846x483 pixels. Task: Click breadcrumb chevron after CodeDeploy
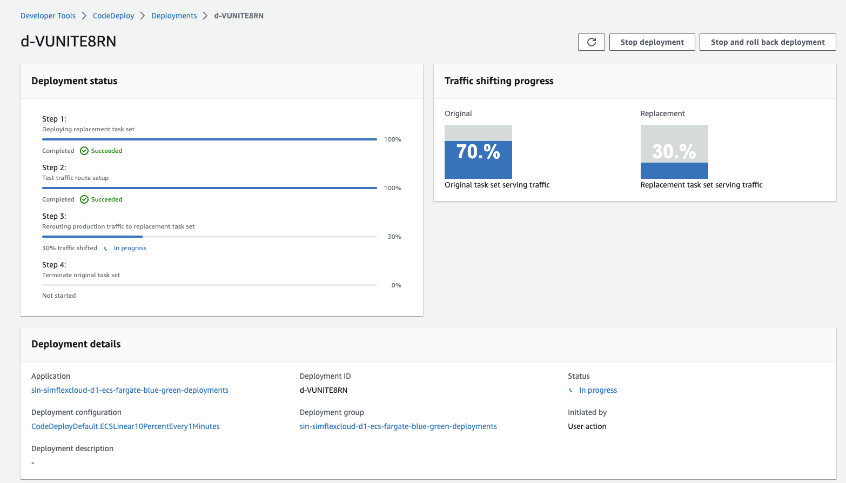click(x=143, y=16)
